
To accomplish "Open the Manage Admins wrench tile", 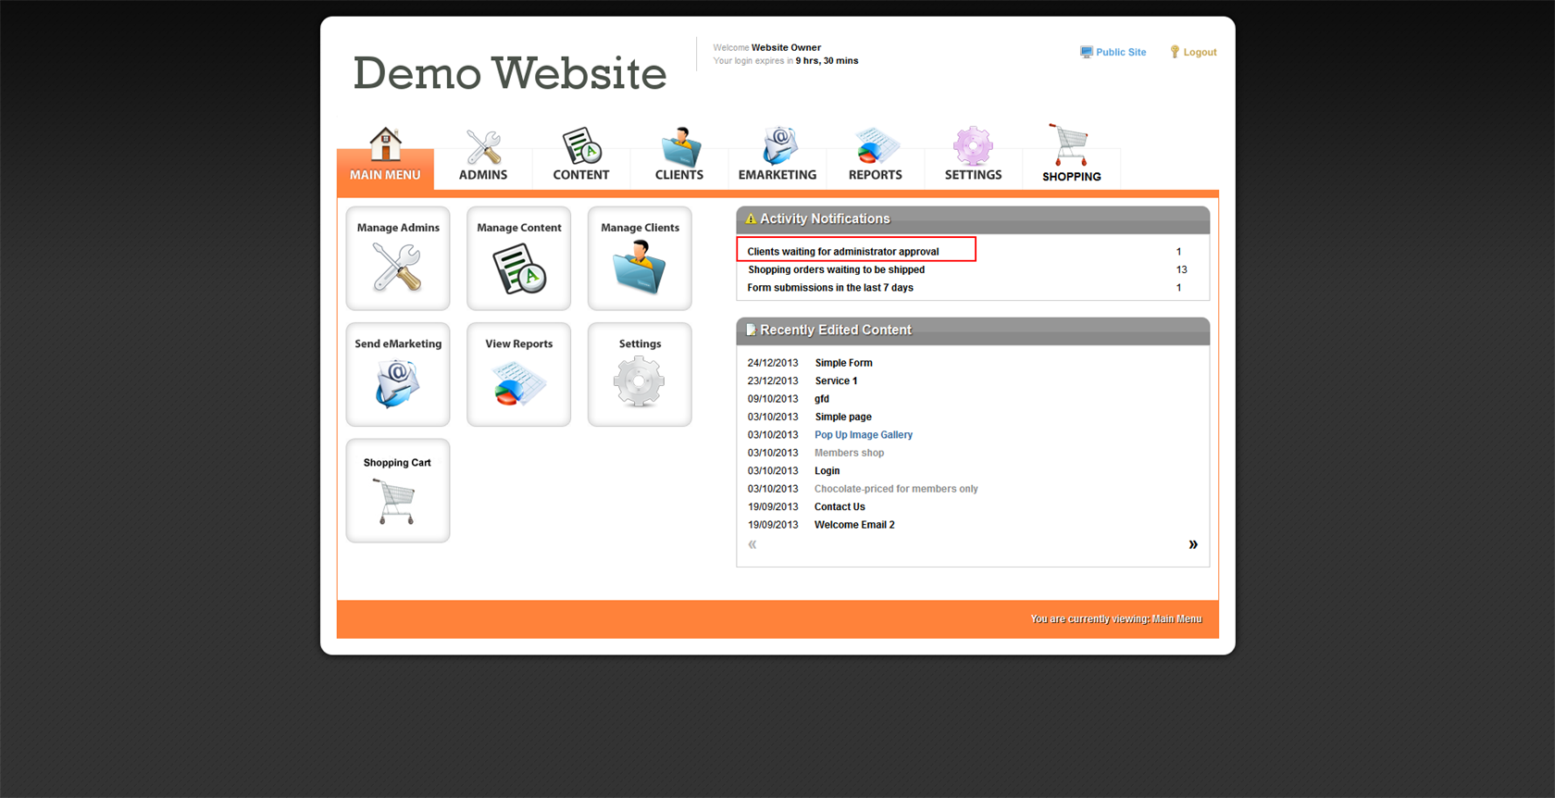I will (x=398, y=258).
